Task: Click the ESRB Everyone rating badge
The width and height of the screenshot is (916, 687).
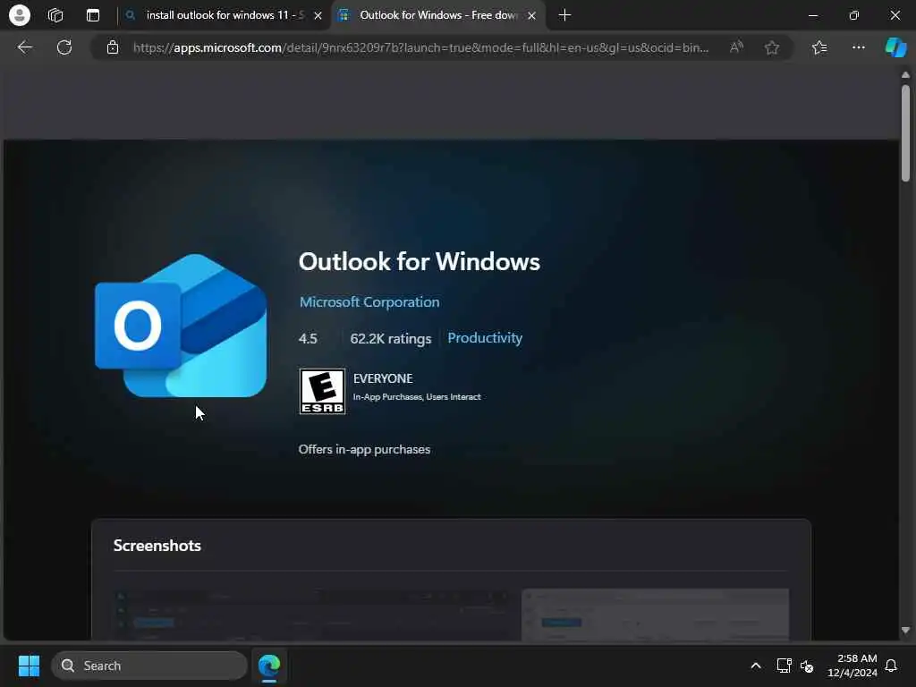Action: tap(322, 392)
